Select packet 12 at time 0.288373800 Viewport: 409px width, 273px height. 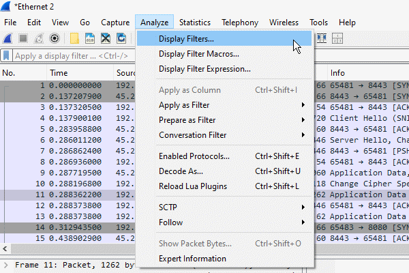coord(67,206)
